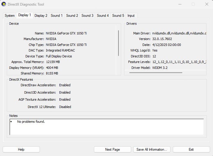Click the Direct3D DDI value 12

(x=154, y=56)
